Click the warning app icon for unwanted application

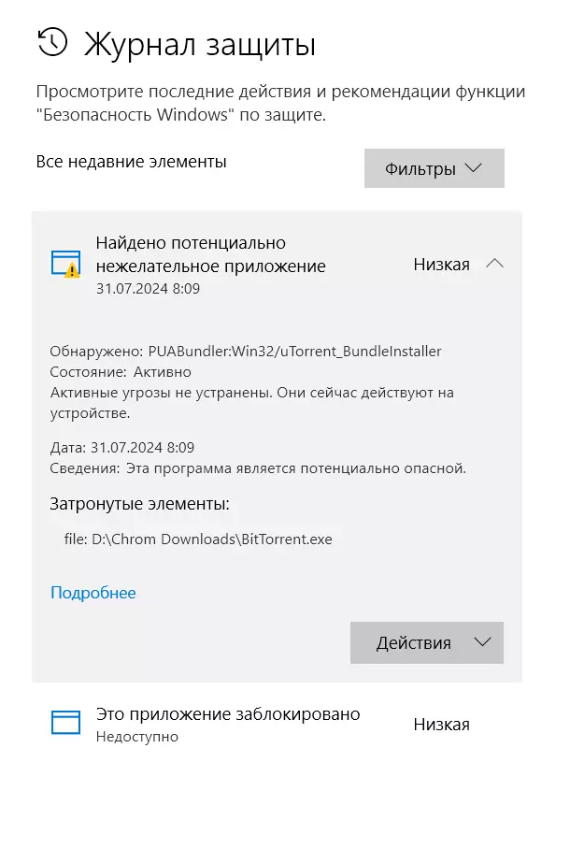[66, 265]
